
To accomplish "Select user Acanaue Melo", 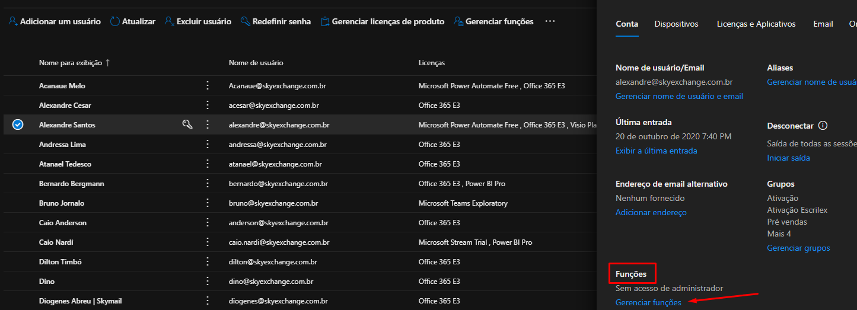I will 62,86.
